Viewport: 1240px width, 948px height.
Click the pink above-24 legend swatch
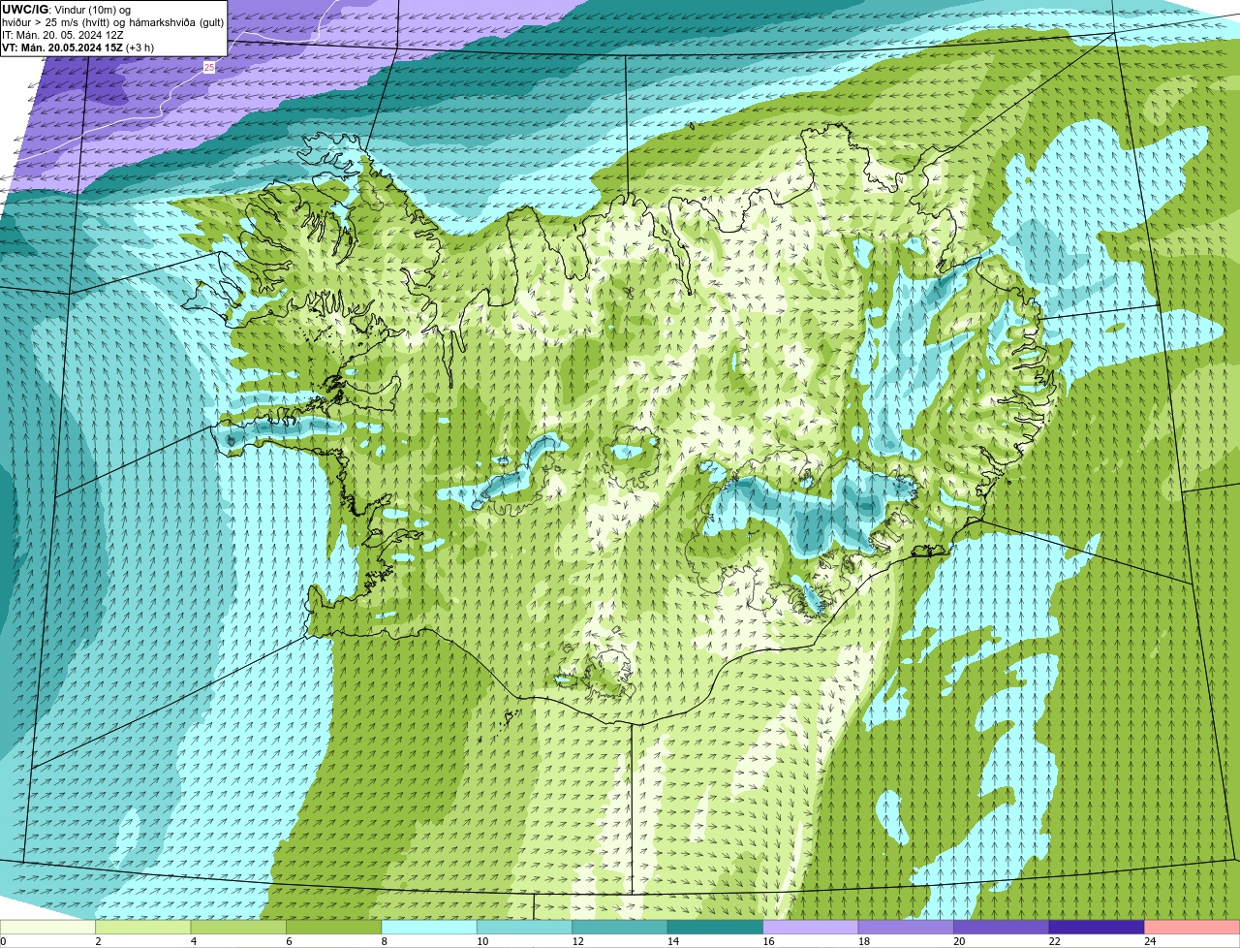1193,927
